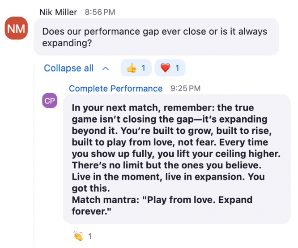Select Nik Miller's performance gap message
298x248 pixels.
[156, 37]
